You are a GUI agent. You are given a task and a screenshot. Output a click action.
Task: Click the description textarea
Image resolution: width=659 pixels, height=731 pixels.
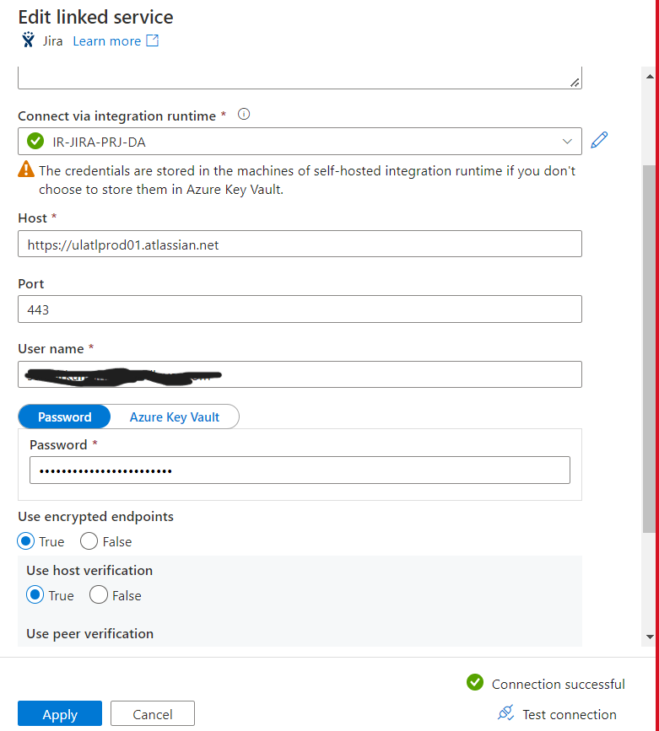[300, 78]
